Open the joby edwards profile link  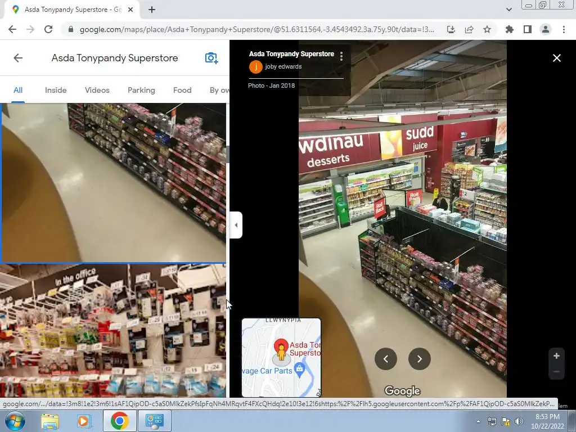[283, 66]
